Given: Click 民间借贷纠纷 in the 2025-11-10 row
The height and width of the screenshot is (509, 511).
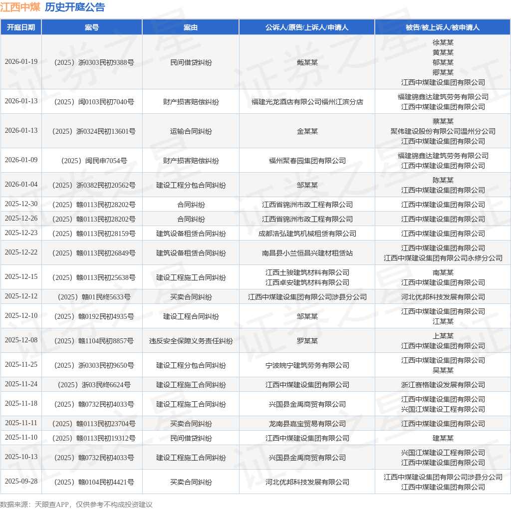Looking at the screenshot, I should [191, 438].
